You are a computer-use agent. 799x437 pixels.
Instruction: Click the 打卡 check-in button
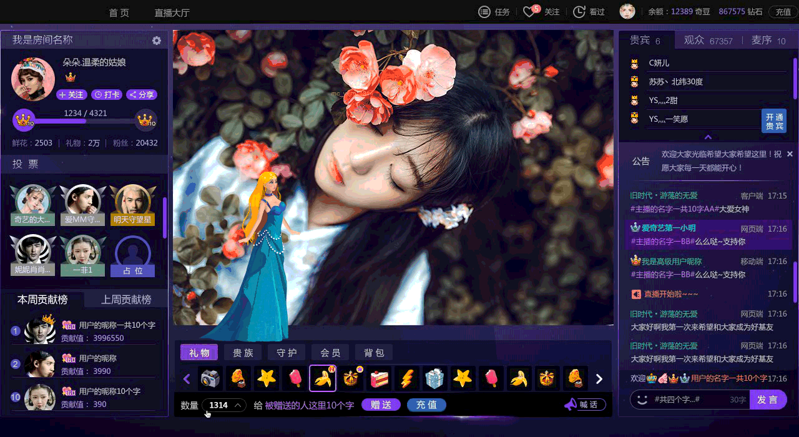pos(107,95)
